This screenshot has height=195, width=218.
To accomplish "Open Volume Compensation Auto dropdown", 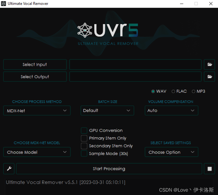I will (x=172, y=110).
